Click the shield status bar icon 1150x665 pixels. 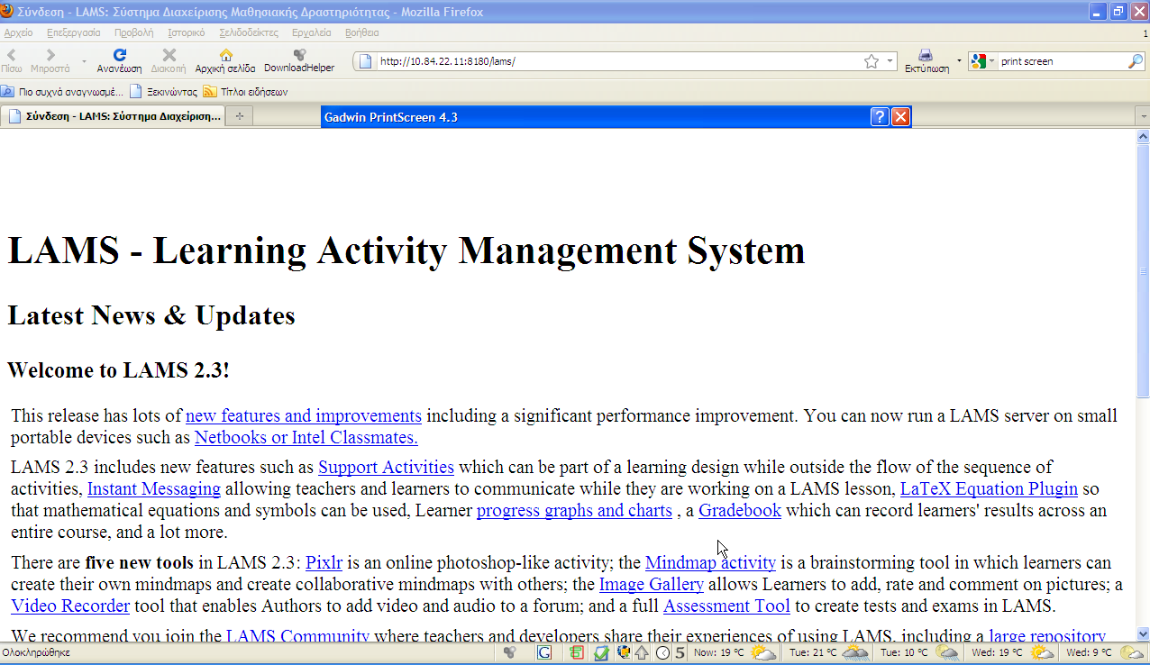tap(623, 652)
